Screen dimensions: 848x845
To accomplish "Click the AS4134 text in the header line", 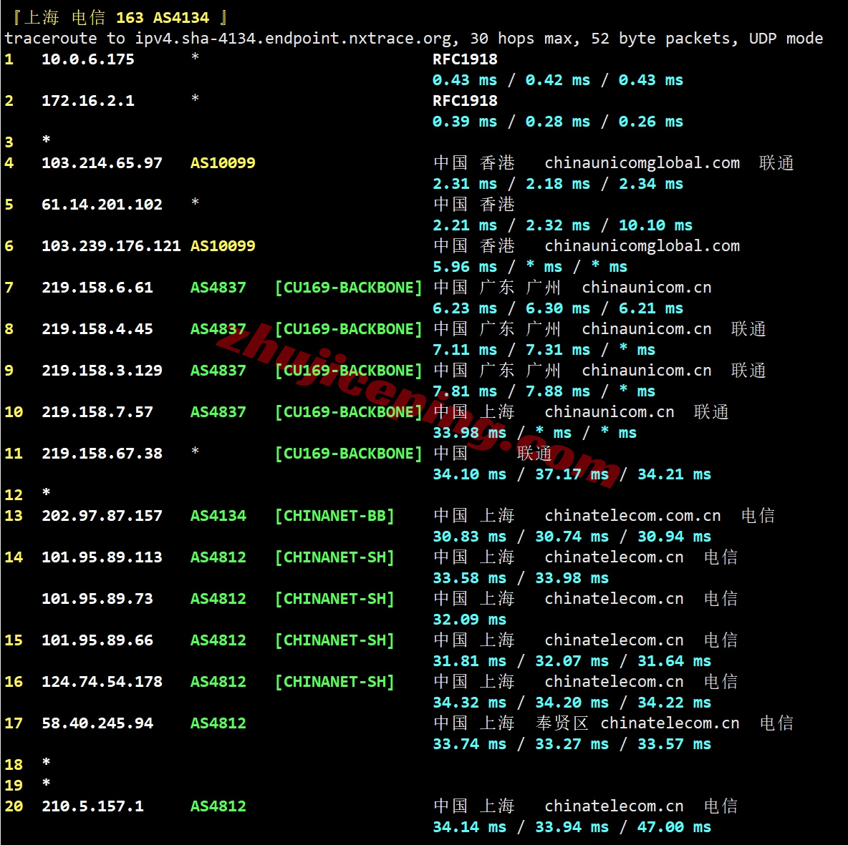I will 181,18.
